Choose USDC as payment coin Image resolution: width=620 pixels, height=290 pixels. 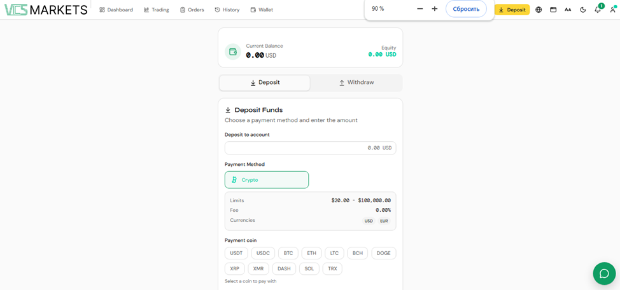pyautogui.click(x=263, y=253)
